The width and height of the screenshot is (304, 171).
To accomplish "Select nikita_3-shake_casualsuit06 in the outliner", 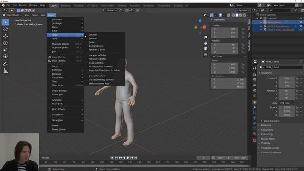I will [281, 30].
